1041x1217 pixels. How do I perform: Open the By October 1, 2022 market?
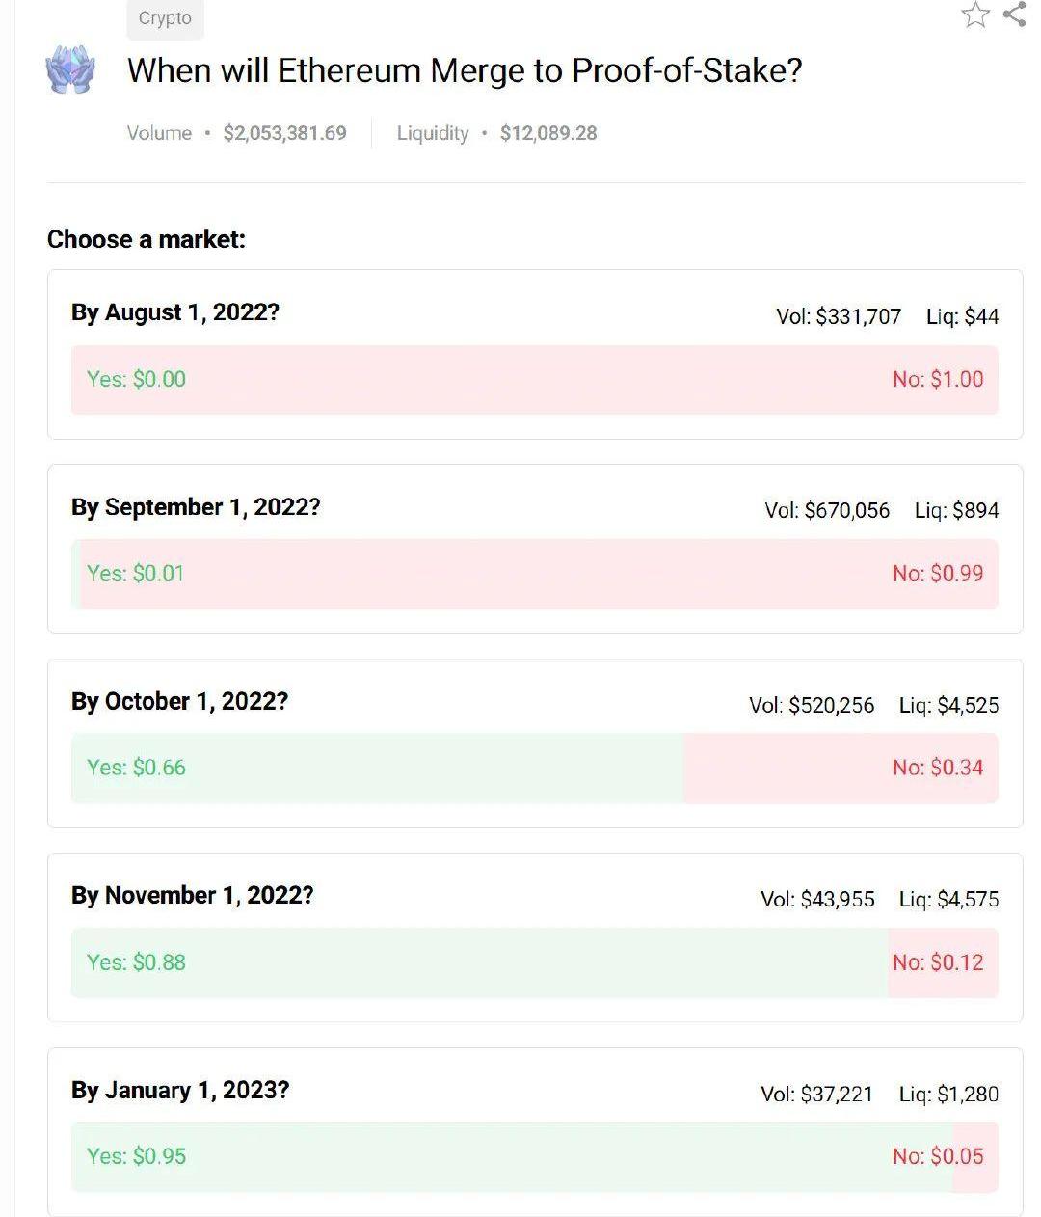(x=179, y=701)
